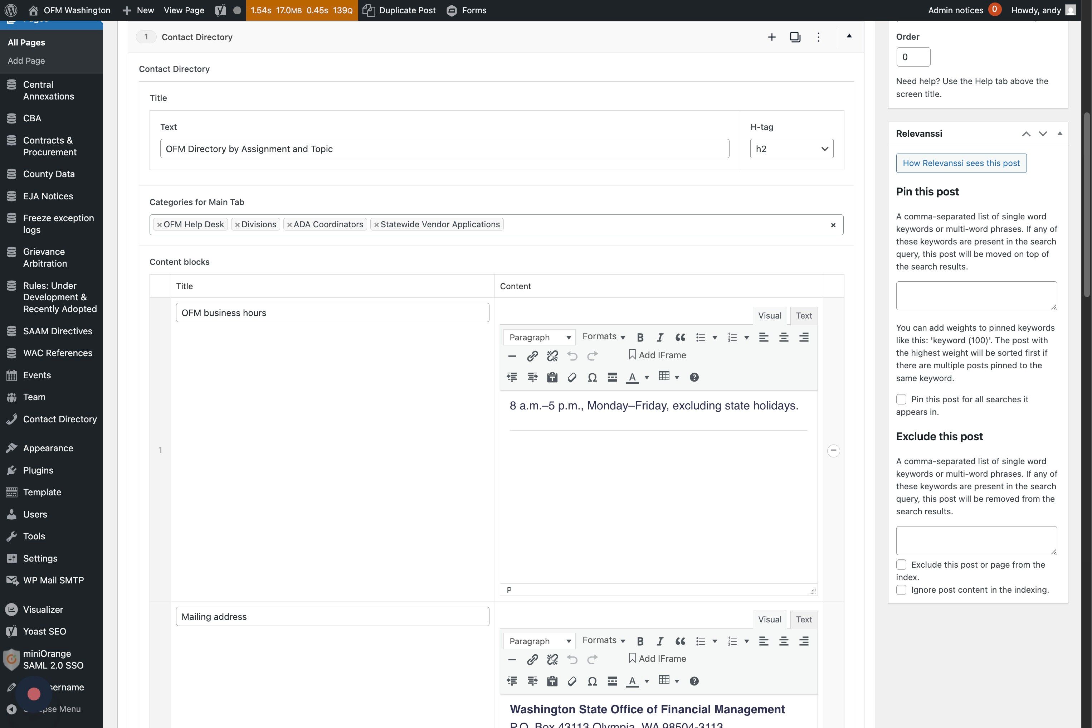Enable Pin this post for all searches
The image size is (1092, 728).
[x=901, y=399]
